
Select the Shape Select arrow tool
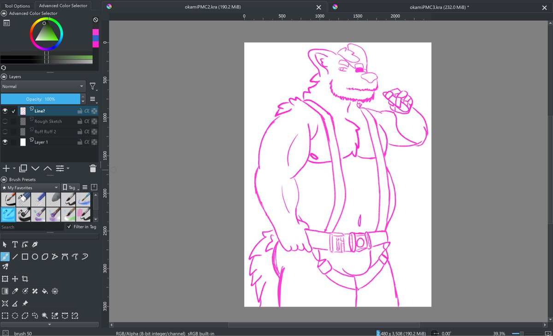point(5,244)
